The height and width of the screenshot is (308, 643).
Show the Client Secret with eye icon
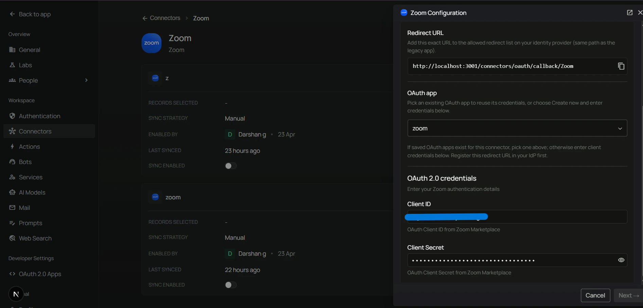(621, 260)
